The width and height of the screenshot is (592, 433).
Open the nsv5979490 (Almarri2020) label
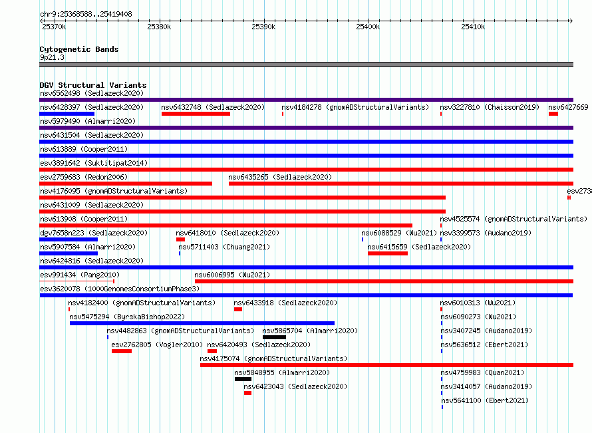coord(88,121)
